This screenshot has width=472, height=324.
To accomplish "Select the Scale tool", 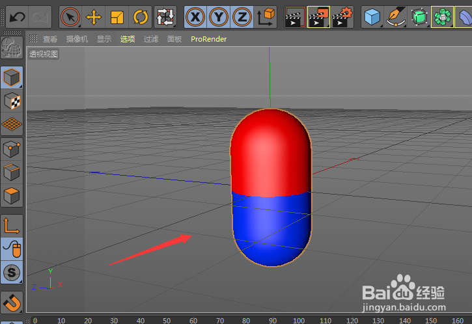I will (x=117, y=17).
